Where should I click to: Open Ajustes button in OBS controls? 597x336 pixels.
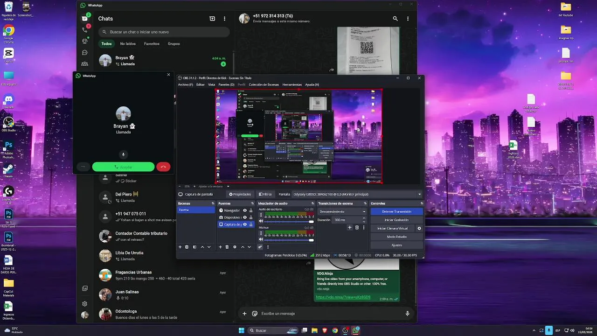[396, 245]
